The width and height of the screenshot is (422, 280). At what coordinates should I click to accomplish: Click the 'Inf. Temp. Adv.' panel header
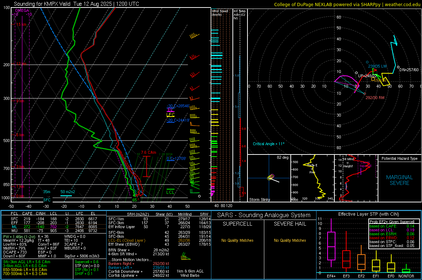click(240, 15)
